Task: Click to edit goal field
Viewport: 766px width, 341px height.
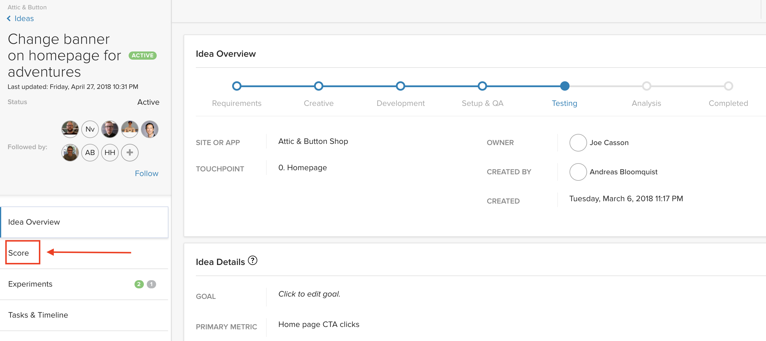Action: 309,294
